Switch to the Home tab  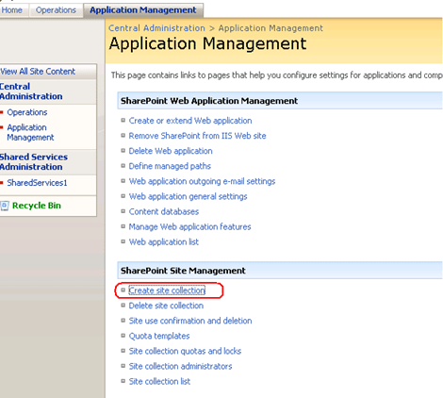coord(12,10)
